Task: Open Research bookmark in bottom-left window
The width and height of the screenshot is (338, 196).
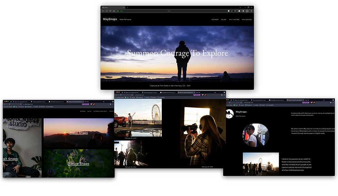Action: click(42, 107)
